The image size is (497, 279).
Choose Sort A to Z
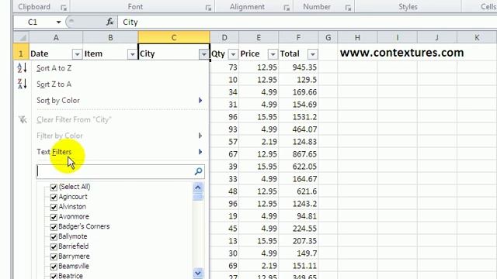pyautogui.click(x=54, y=68)
